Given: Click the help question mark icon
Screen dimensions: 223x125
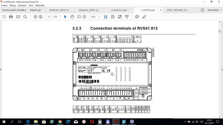Looking at the screenshot, I should 202,10.
